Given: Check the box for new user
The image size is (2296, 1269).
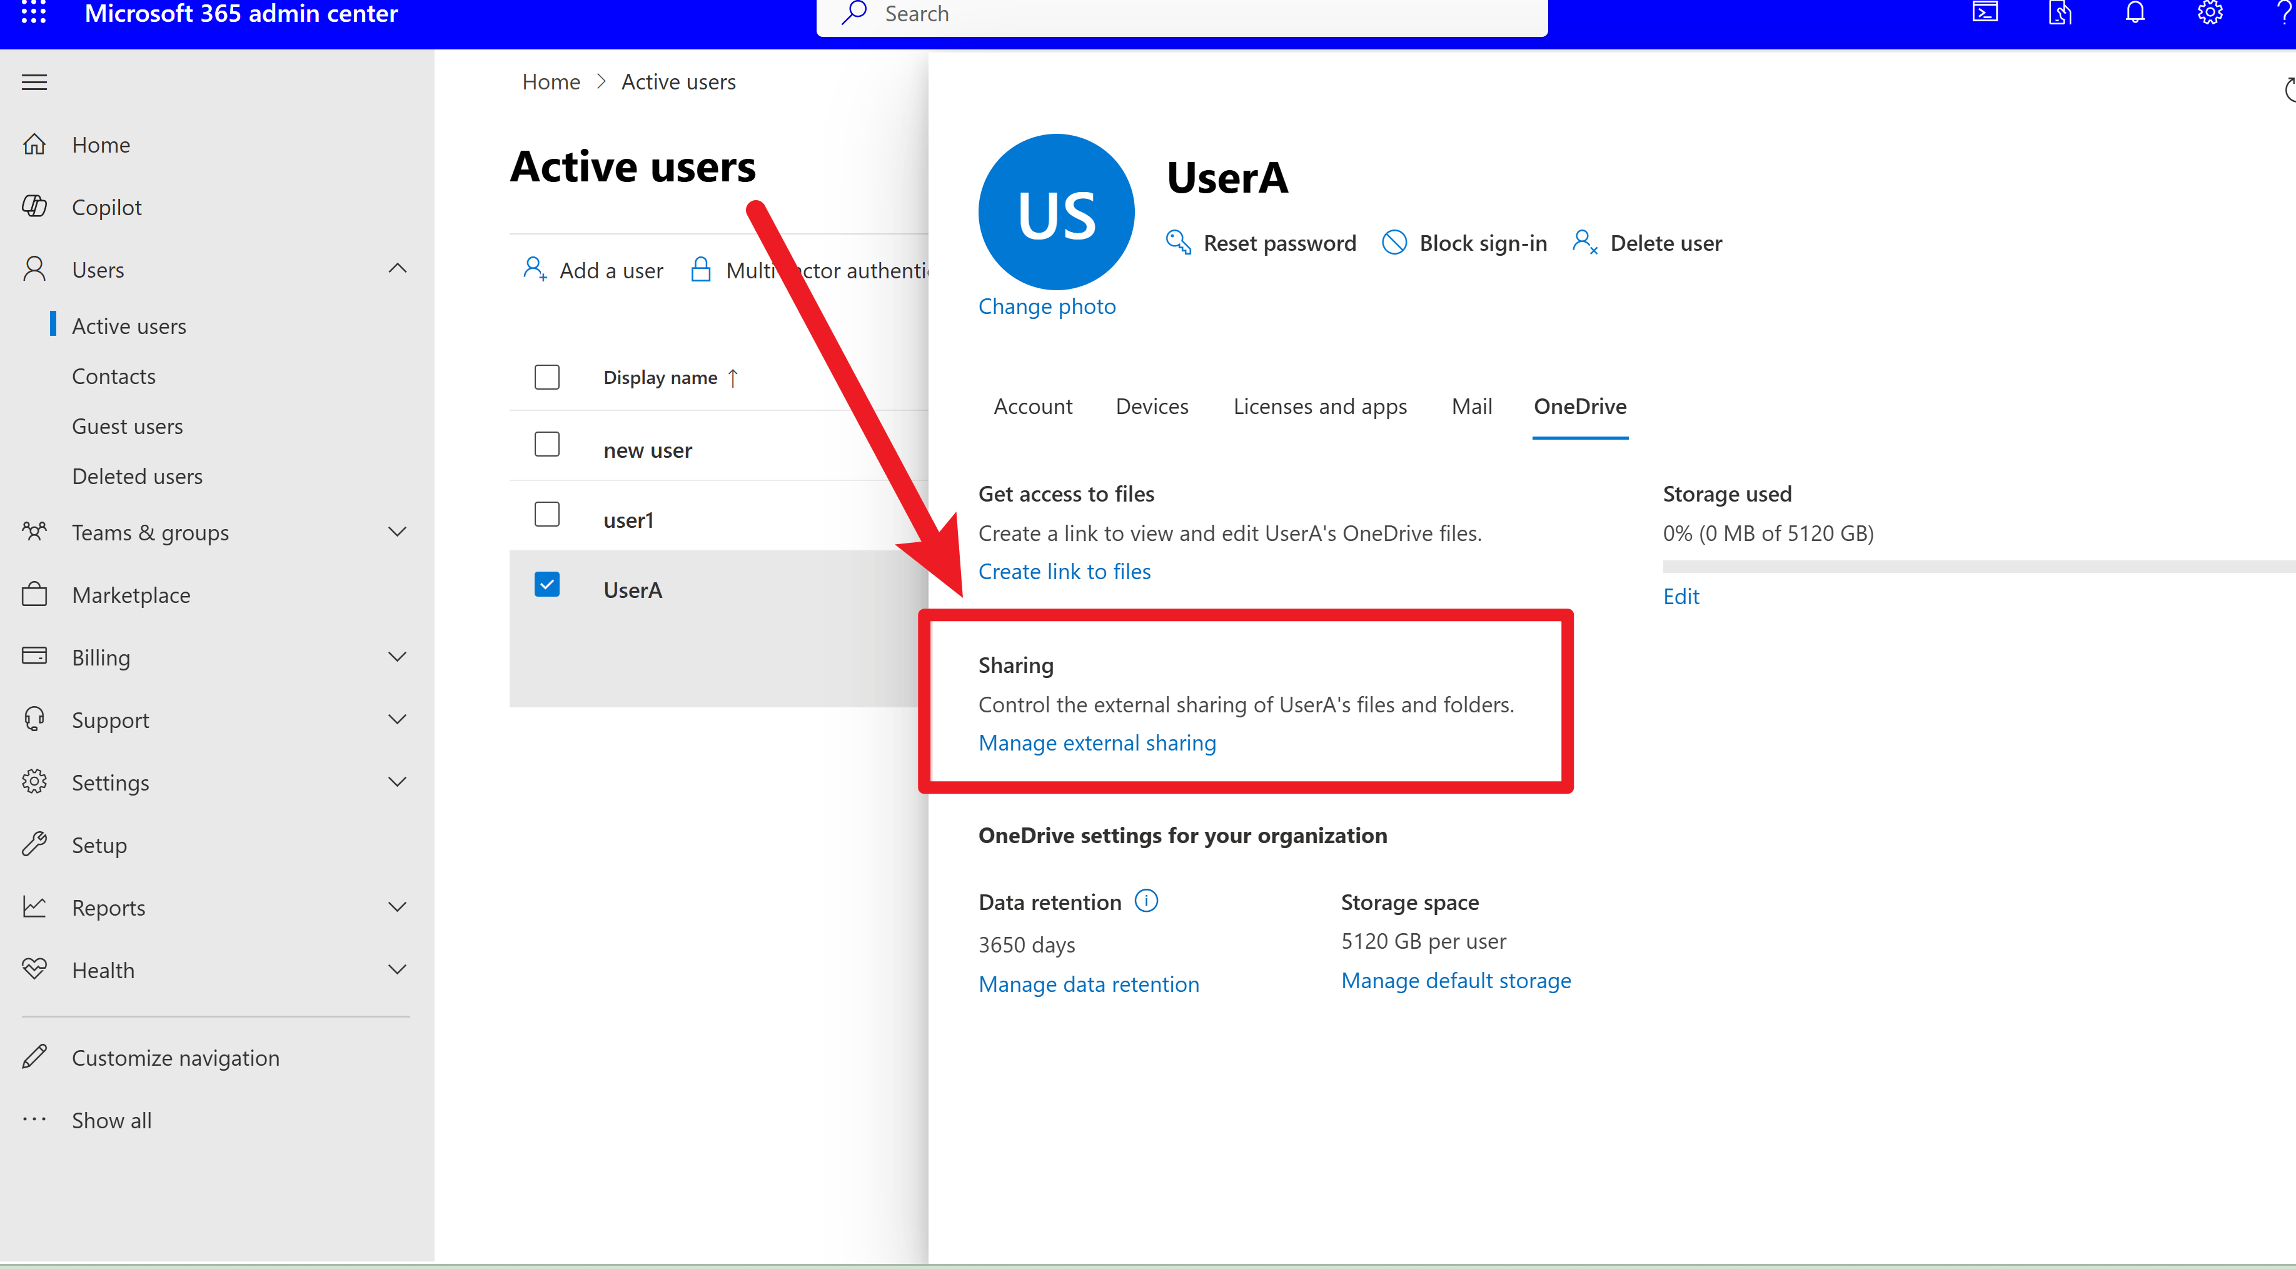Looking at the screenshot, I should point(547,444).
